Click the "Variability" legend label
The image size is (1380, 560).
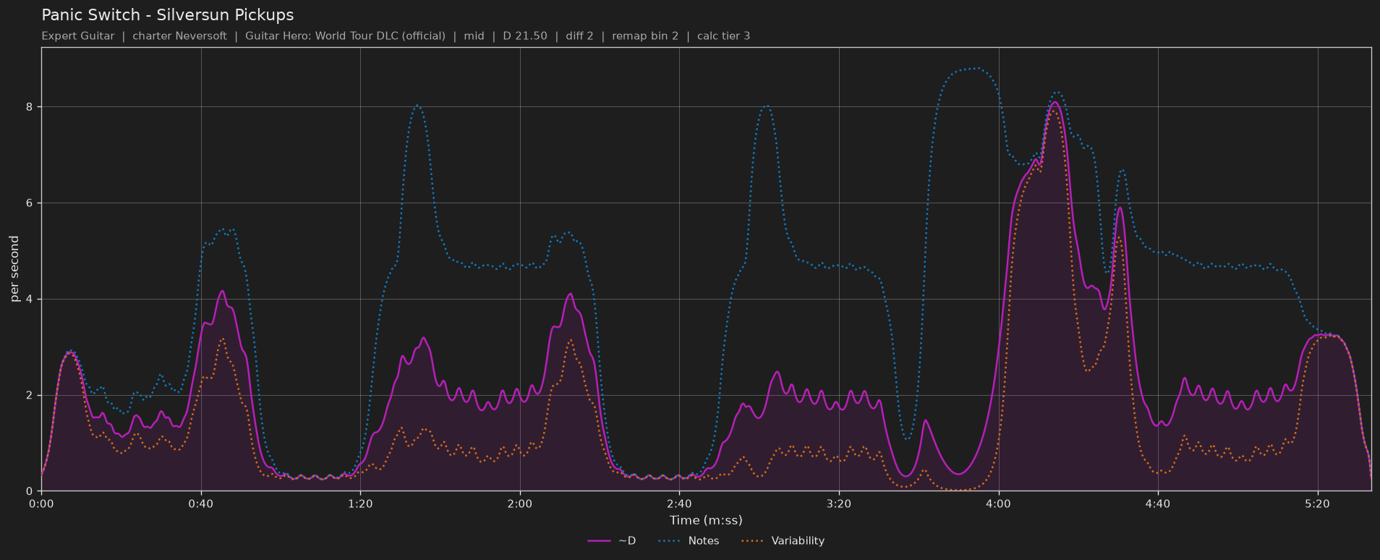798,541
